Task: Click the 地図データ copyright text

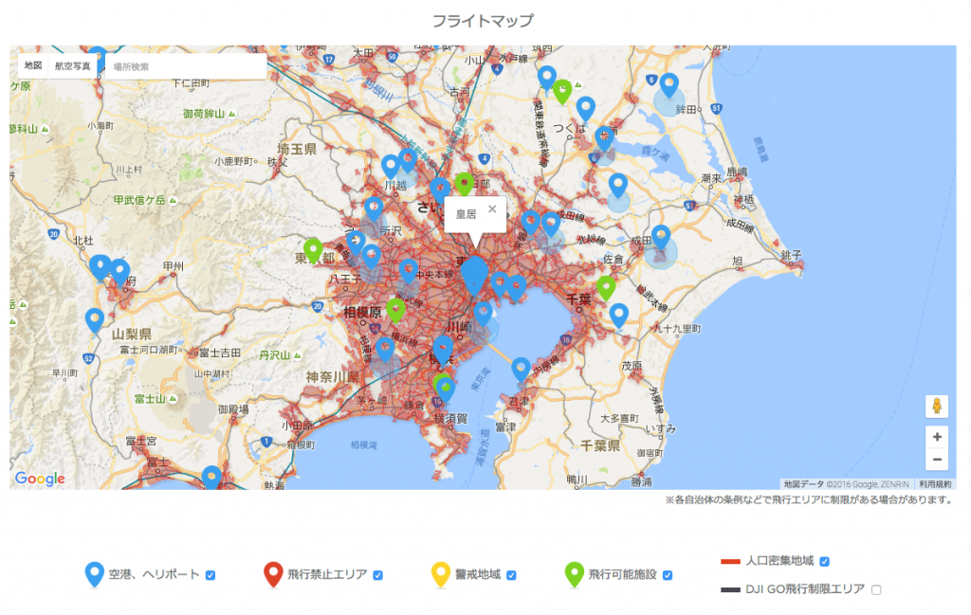Action: pos(847,484)
